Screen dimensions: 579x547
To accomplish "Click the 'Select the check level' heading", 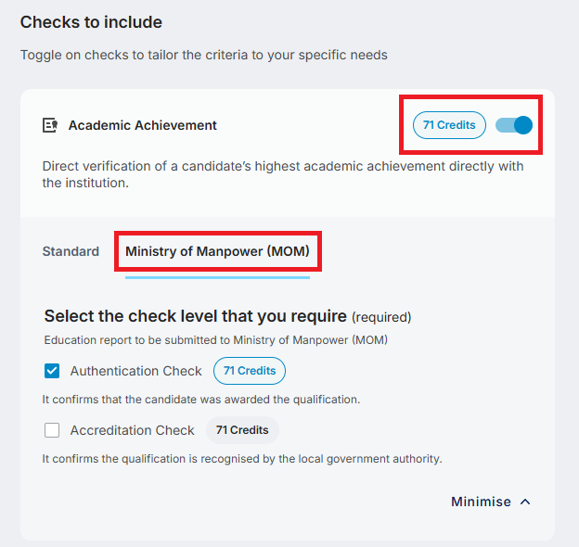I will [x=195, y=316].
